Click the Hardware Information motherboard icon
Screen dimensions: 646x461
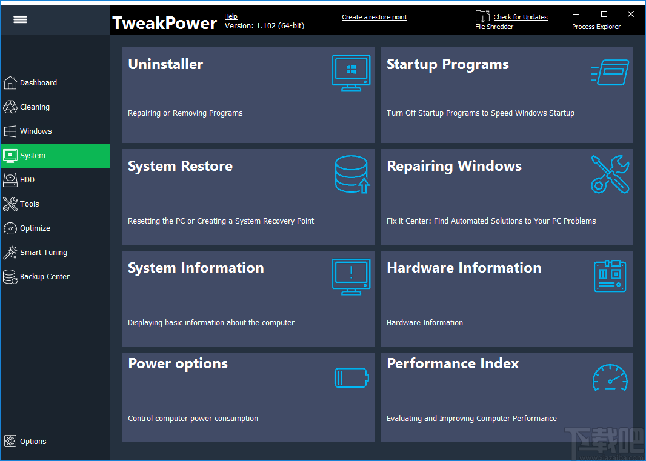click(610, 276)
